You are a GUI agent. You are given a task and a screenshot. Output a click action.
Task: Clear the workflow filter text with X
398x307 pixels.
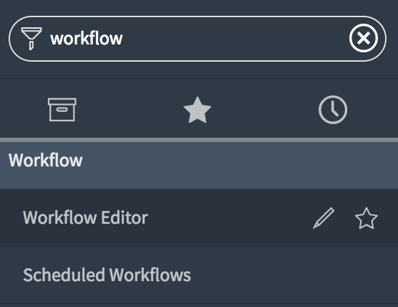364,38
